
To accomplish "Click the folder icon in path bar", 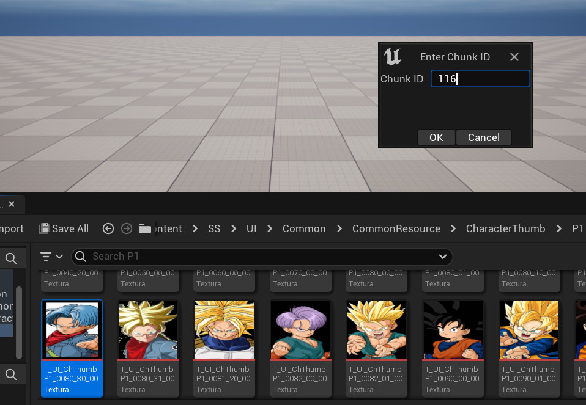I will (145, 228).
